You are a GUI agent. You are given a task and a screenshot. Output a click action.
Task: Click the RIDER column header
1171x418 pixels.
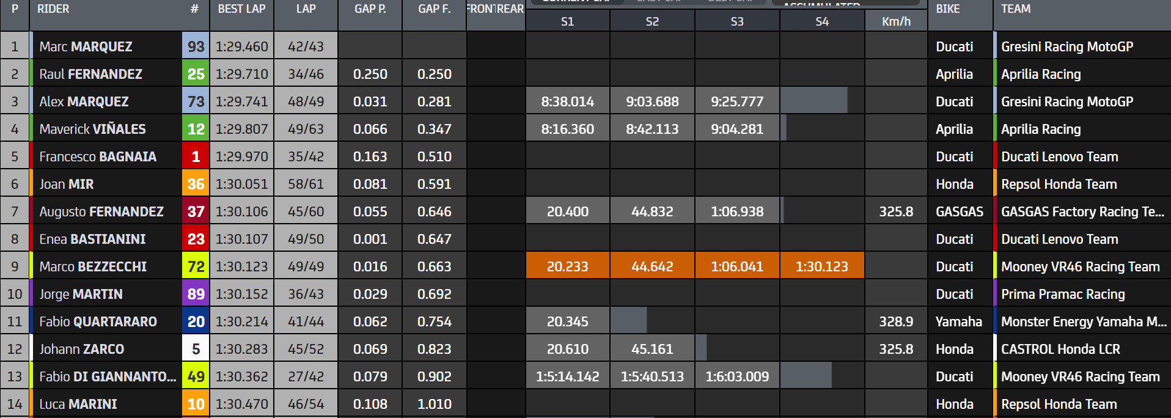point(53,9)
